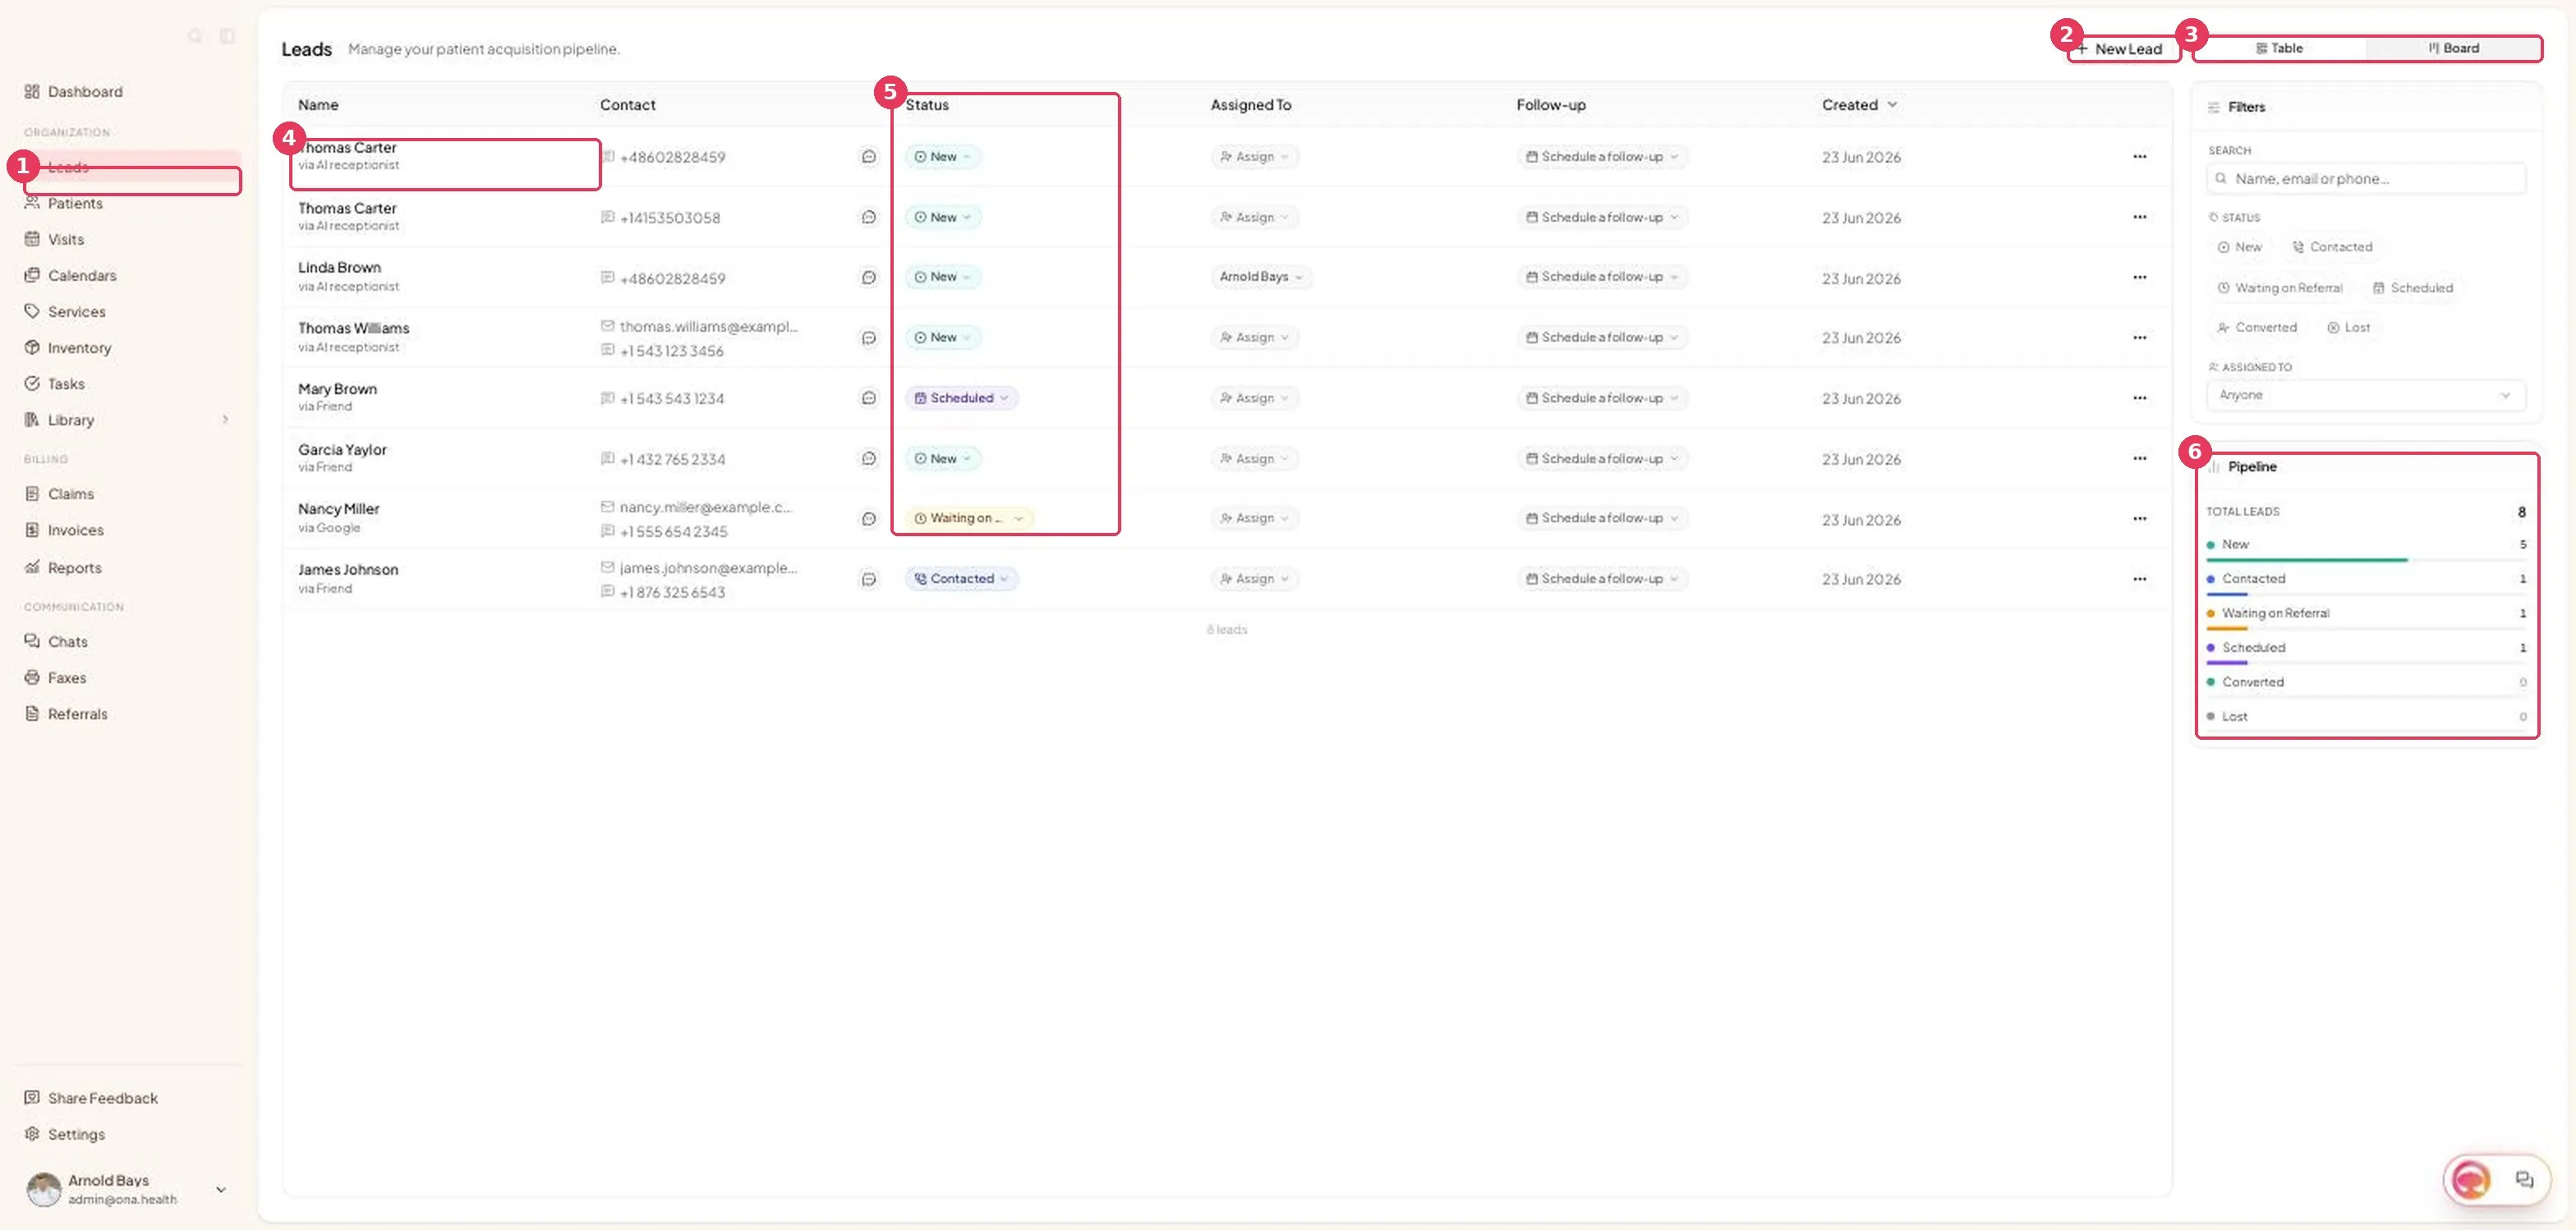Click the Scheduled pipeline progress bar
Screen dimensions: 2576x1230
point(2366,663)
